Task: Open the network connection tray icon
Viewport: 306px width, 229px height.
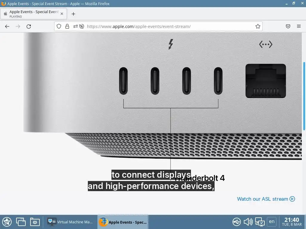Action: point(260,222)
